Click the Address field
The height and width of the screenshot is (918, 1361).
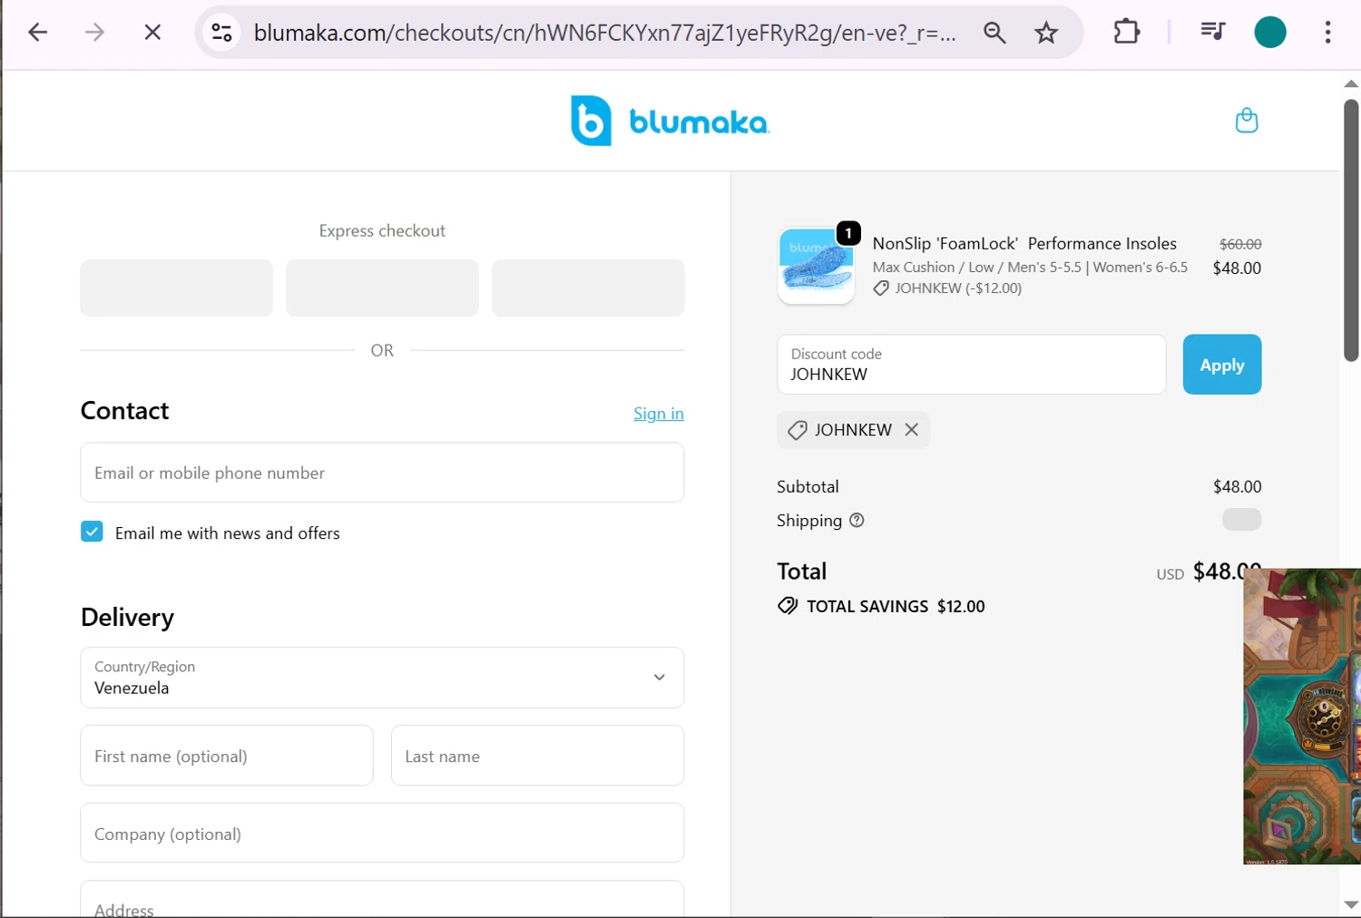pos(382,899)
